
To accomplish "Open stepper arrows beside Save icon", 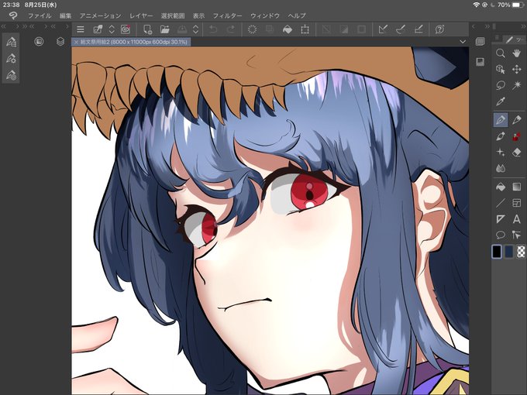I will point(195,29).
